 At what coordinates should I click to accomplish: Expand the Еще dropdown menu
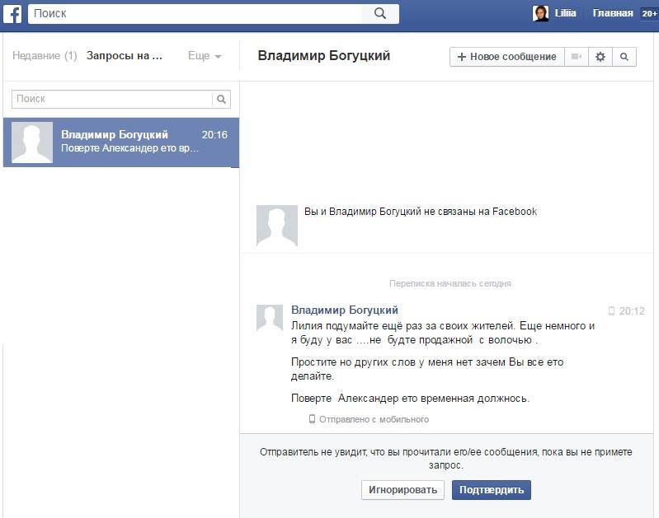click(x=205, y=56)
